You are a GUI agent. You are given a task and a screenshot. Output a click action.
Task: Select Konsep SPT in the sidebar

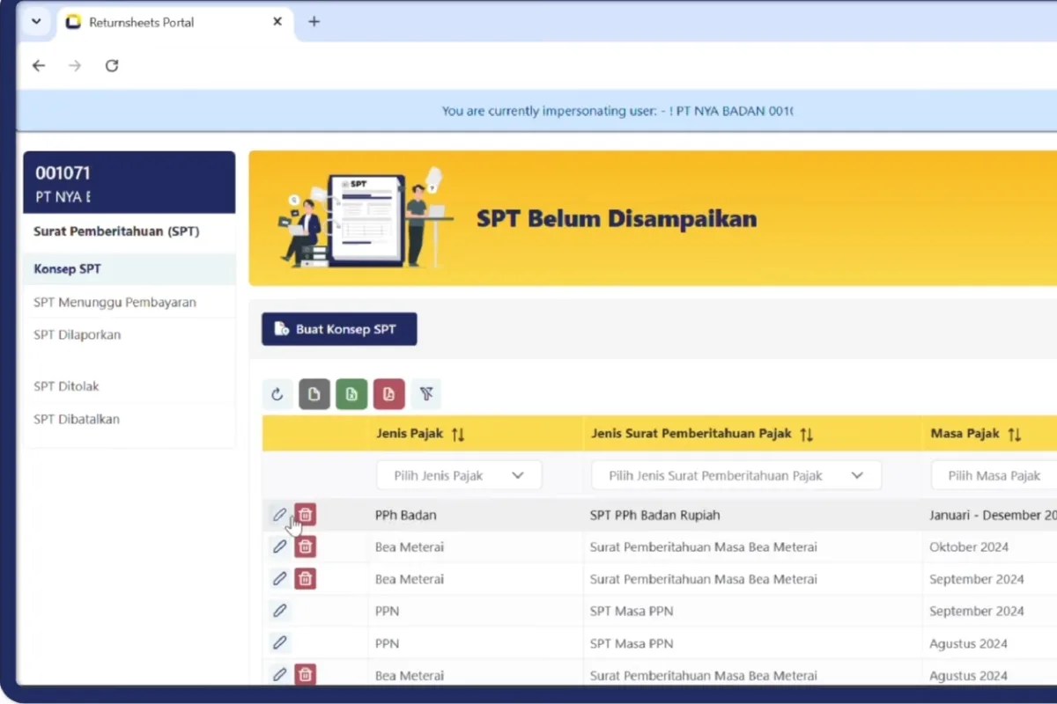coord(129,269)
